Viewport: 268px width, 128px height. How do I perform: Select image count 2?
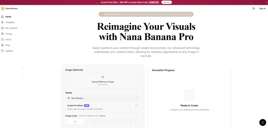point(93,122)
